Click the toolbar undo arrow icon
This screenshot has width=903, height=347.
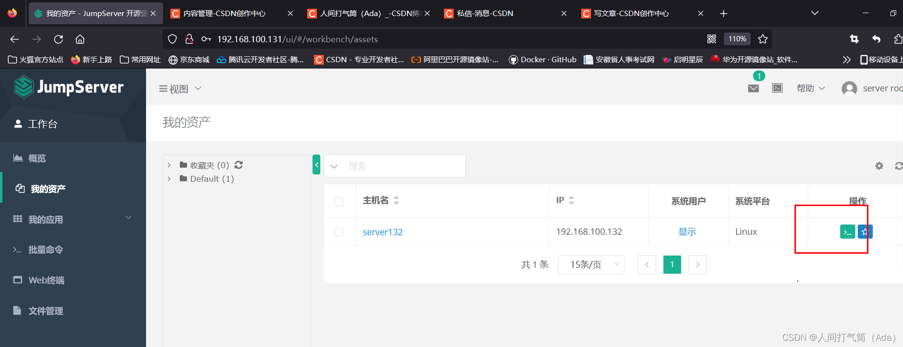(x=876, y=39)
